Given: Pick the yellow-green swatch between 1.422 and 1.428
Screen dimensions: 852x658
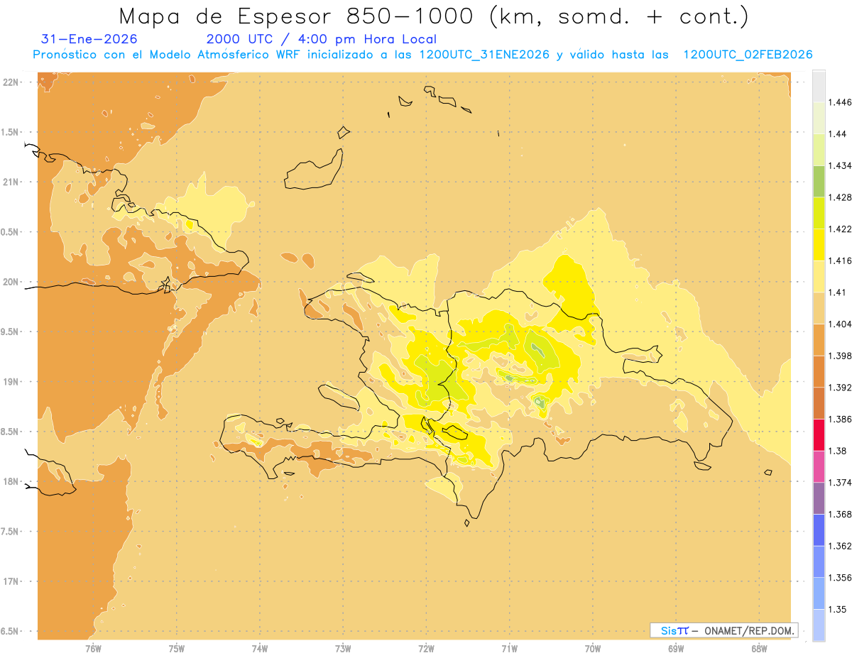Looking at the screenshot, I should 819,213.
